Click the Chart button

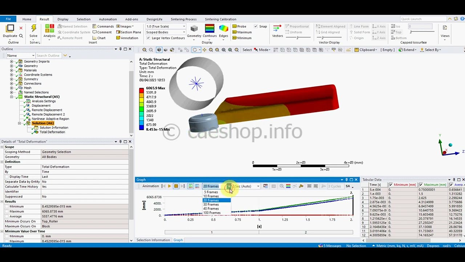coord(99,38)
